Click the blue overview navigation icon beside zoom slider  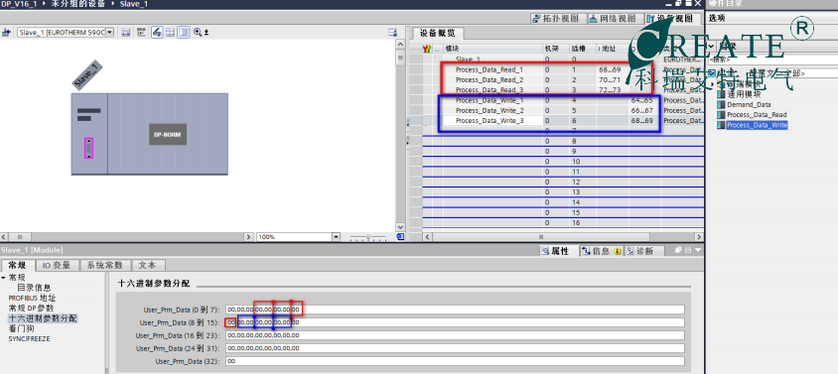(x=400, y=236)
